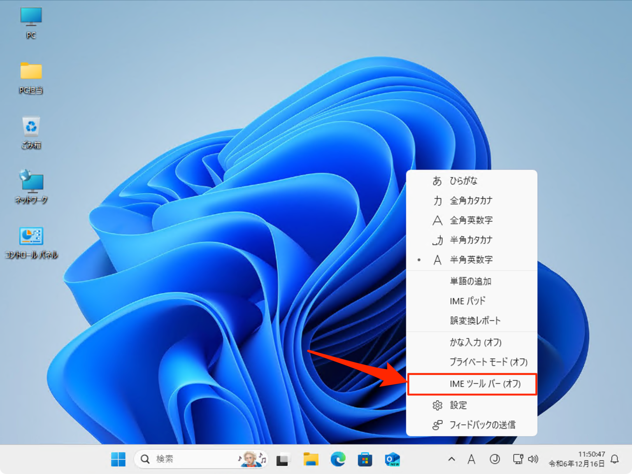The image size is (632, 474).
Task: Toggle プライベート モード (オフ)
Action: point(472,362)
